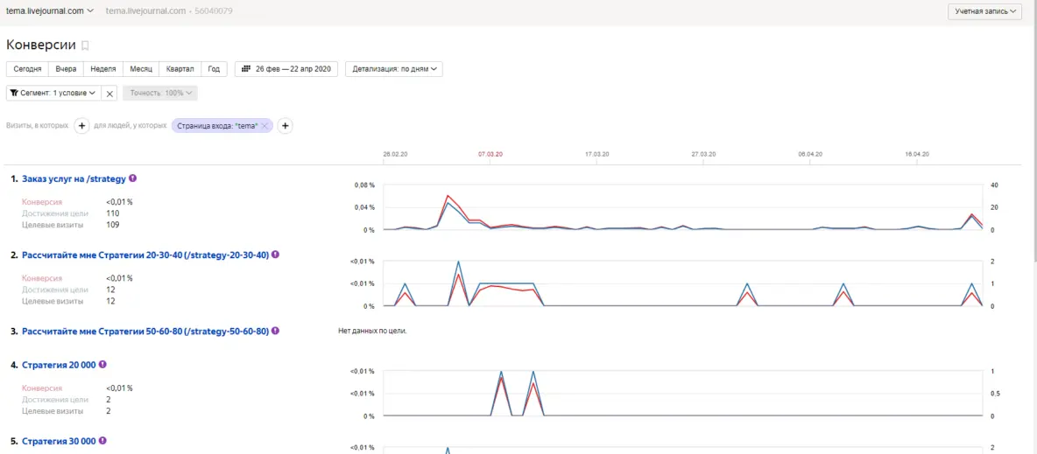Click help icon beside Стратегии 50-60-80 goal

pyautogui.click(x=275, y=332)
